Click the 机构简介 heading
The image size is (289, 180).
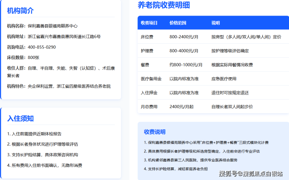[x=20, y=11]
